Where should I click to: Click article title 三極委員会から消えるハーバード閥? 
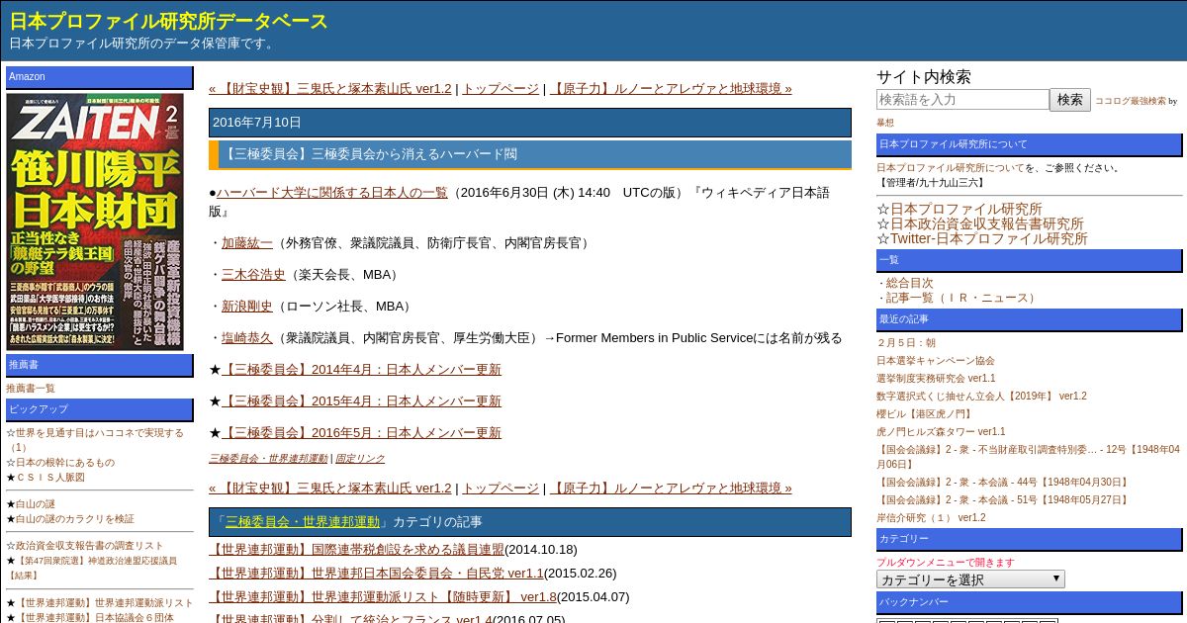pyautogui.click(x=530, y=154)
